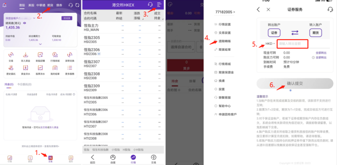Image resolution: width=337 pixels, height=165 pixels.
Task: Tap the refresh icon on the home screen
Action: click(x=77, y=5)
